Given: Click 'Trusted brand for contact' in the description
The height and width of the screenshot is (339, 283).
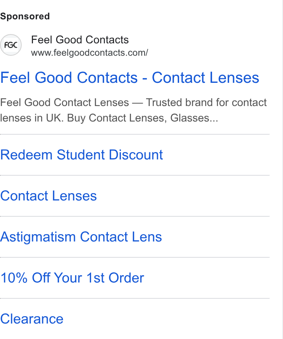Looking at the screenshot, I should [206, 103].
